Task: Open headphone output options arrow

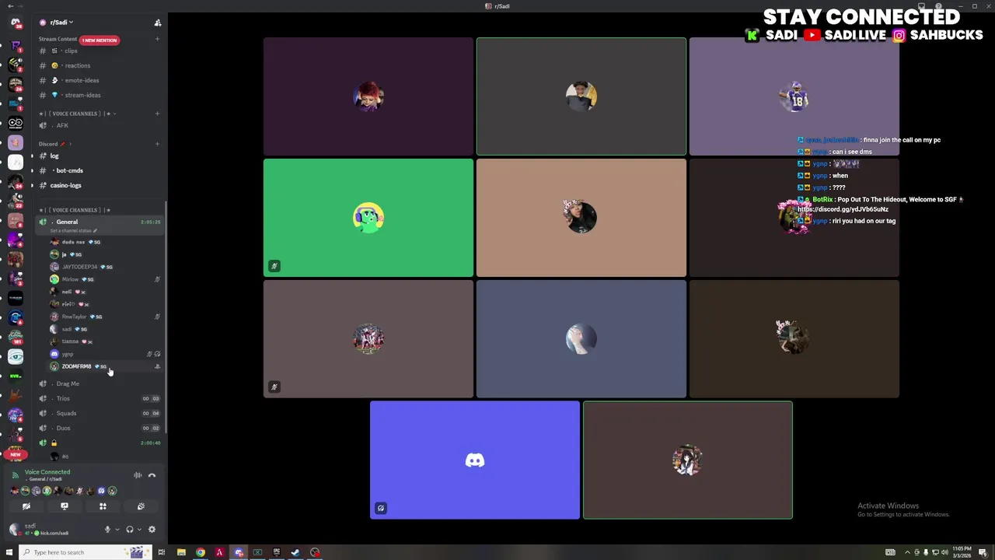Action: [x=139, y=530]
